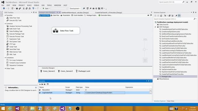Click the Navigate Backward toolbar icon
The image size is (198, 111).
click(4, 8)
